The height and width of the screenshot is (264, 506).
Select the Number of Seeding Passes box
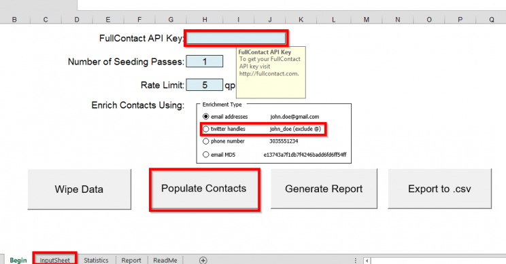[205, 62]
